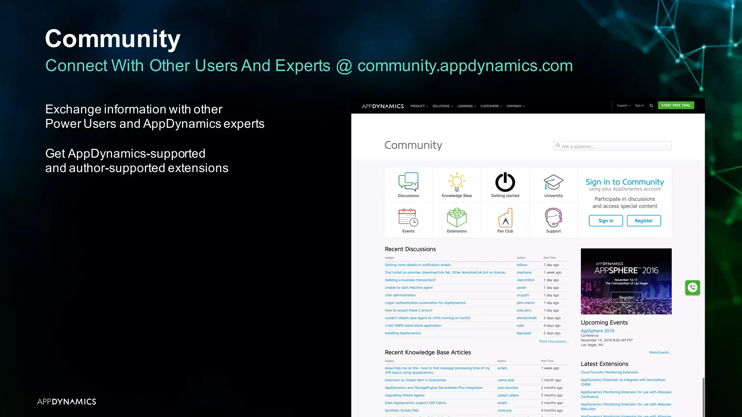Open the AppSphere 2016 event link
This screenshot has height=417, width=742.
(597, 331)
